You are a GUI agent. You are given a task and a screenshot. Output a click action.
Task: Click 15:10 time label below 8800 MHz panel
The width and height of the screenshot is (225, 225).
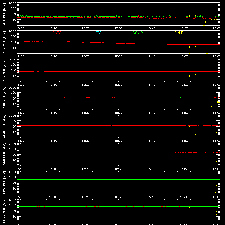[53, 197]
